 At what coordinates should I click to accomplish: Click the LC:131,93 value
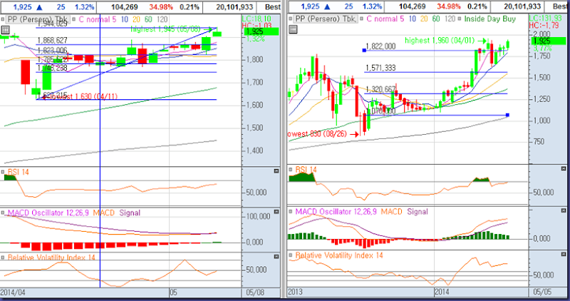546,19
